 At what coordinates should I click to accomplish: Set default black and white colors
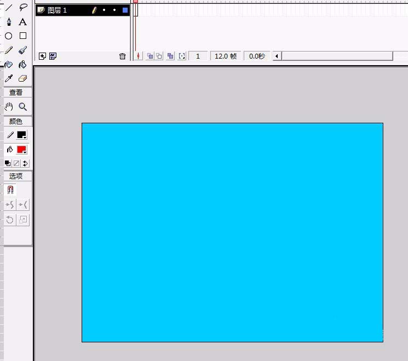click(x=8, y=163)
